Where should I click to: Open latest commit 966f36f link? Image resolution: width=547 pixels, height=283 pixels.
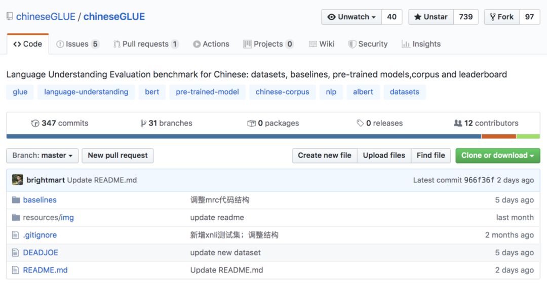[x=479, y=180]
